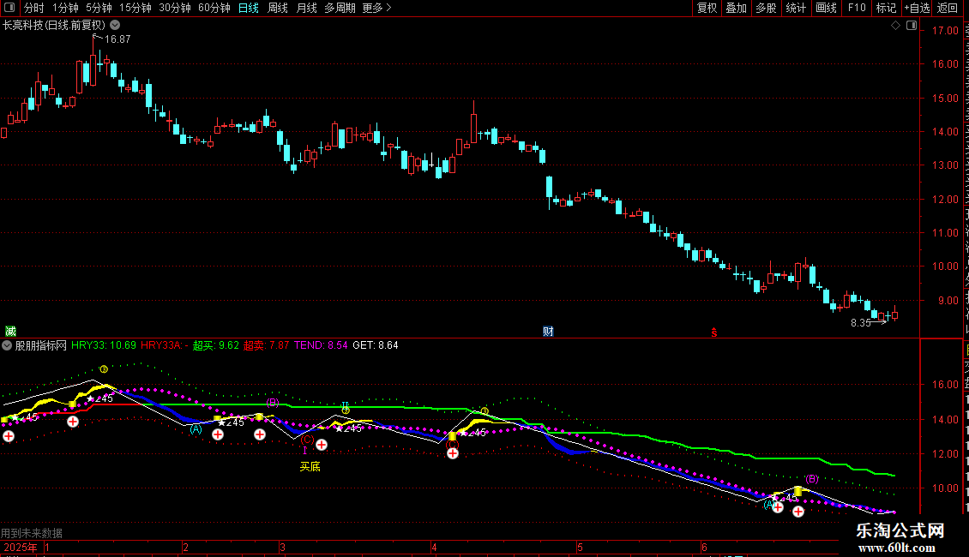Click month 4 marker on time axis
The image size is (969, 557).
[x=435, y=547]
